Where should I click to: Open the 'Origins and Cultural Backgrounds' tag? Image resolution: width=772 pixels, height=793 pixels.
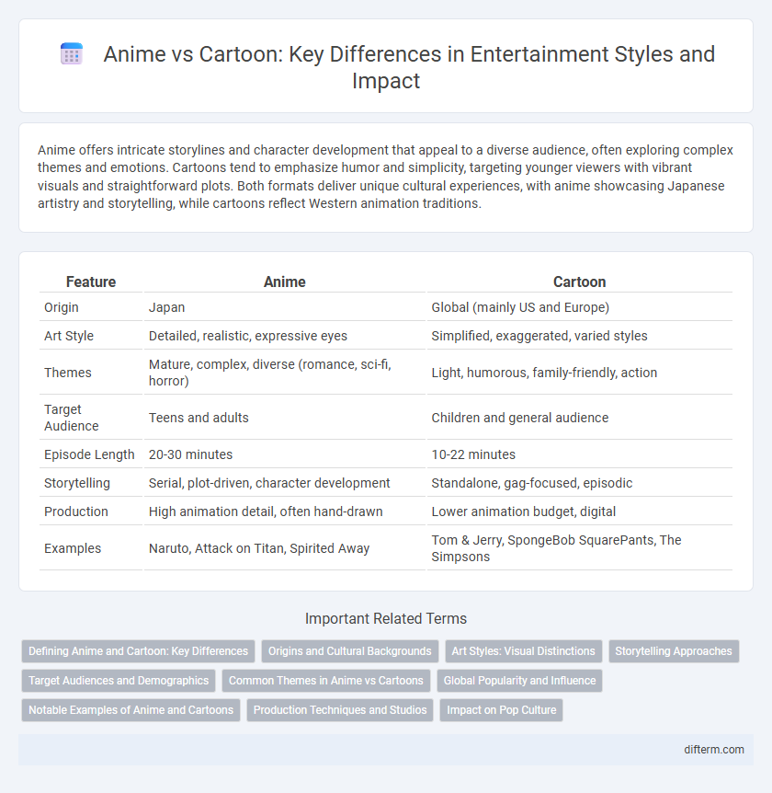349,651
